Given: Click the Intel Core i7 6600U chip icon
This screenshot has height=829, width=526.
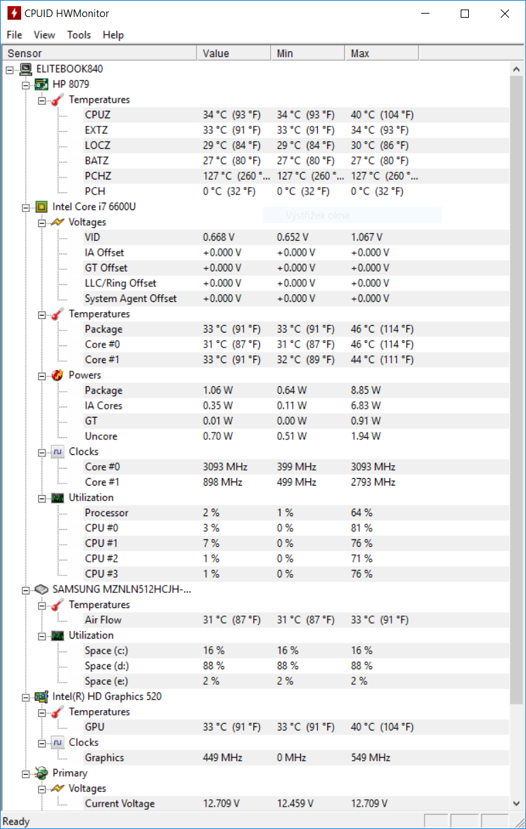Looking at the screenshot, I should tap(42, 207).
